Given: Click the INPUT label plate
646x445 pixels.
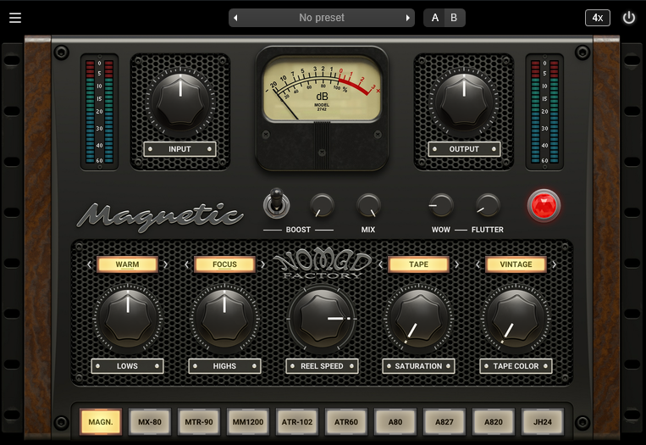Looking at the screenshot, I should (179, 149).
